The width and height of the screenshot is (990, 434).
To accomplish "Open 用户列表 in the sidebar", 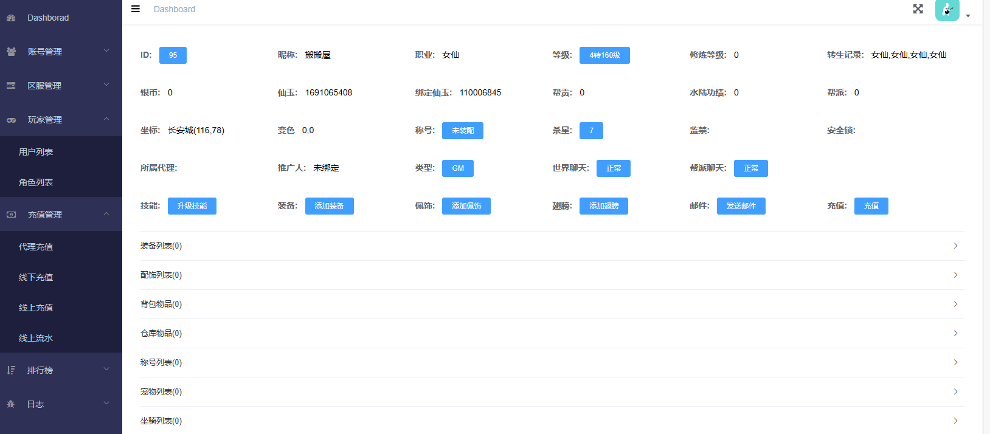I will [36, 152].
